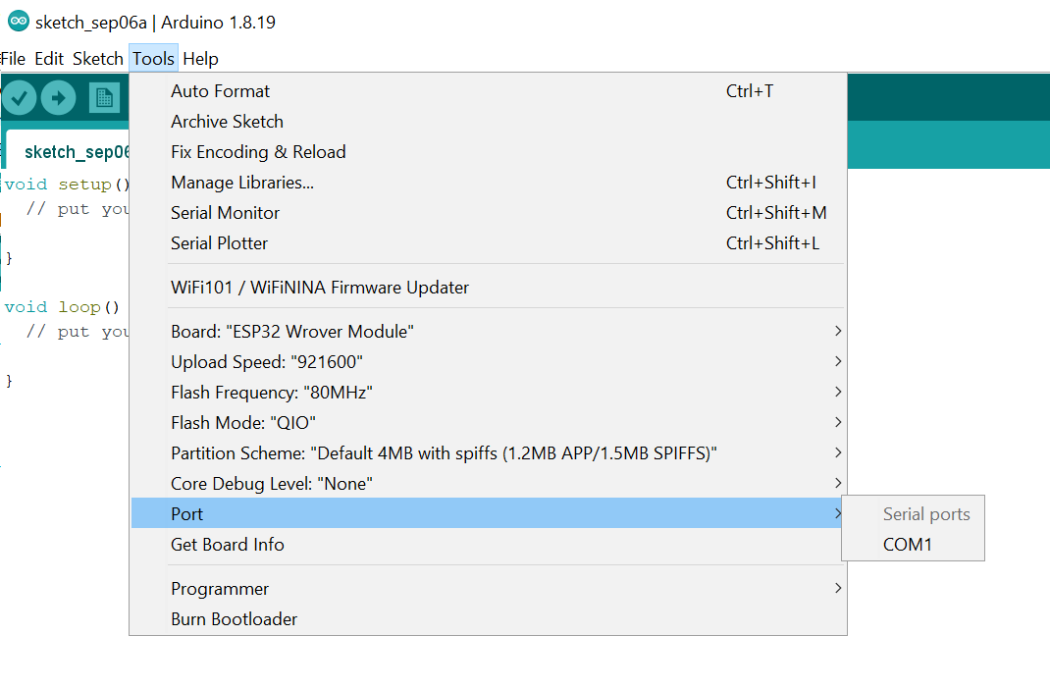
Task: Click the Upload arrow icon
Action: (58, 97)
